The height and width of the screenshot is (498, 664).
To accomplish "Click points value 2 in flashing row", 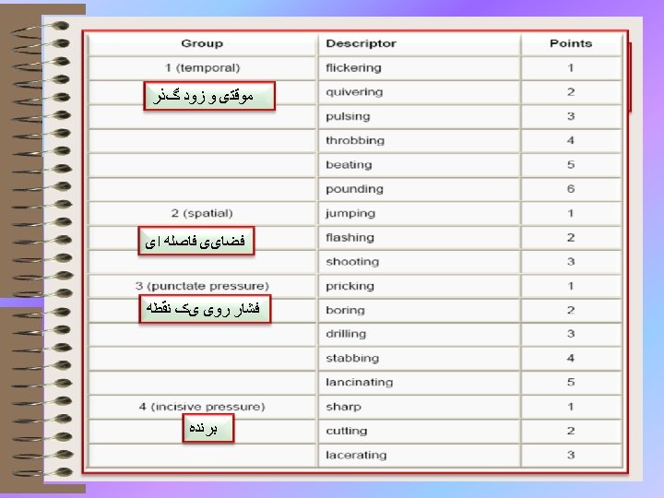I will pyautogui.click(x=571, y=237).
